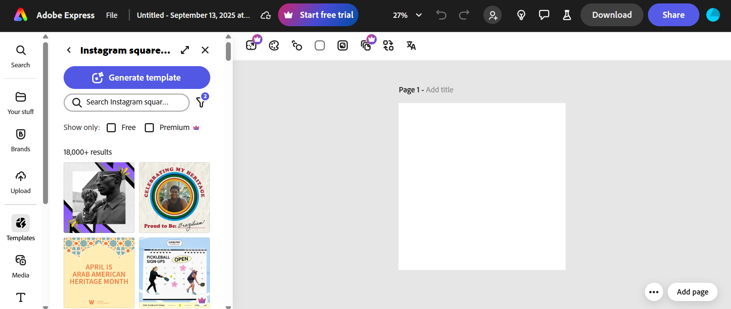The image size is (731, 309).
Task: Click the invite collaborator person-plus icon
Action: (493, 15)
